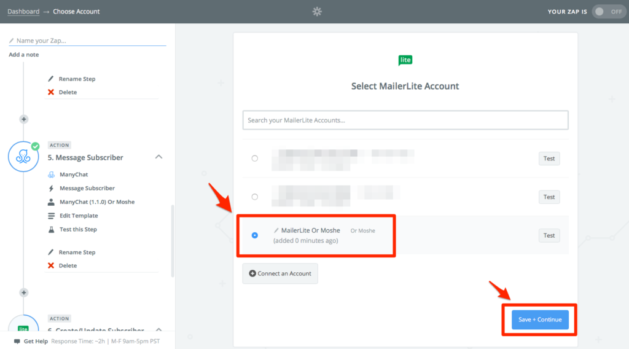The image size is (629, 349).
Task: Rename account via pencil beside MailerLite Or Moshe
Action: coord(276,230)
